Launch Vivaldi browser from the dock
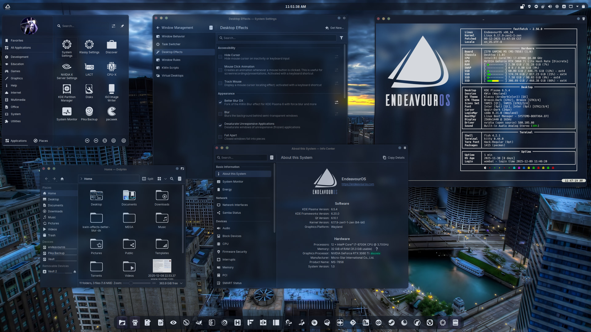 click(x=430, y=322)
